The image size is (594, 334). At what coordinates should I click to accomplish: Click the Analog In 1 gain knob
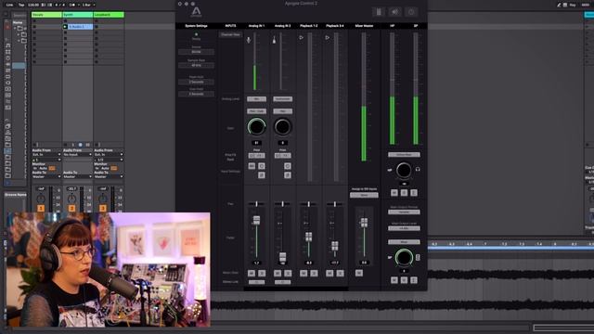click(256, 127)
